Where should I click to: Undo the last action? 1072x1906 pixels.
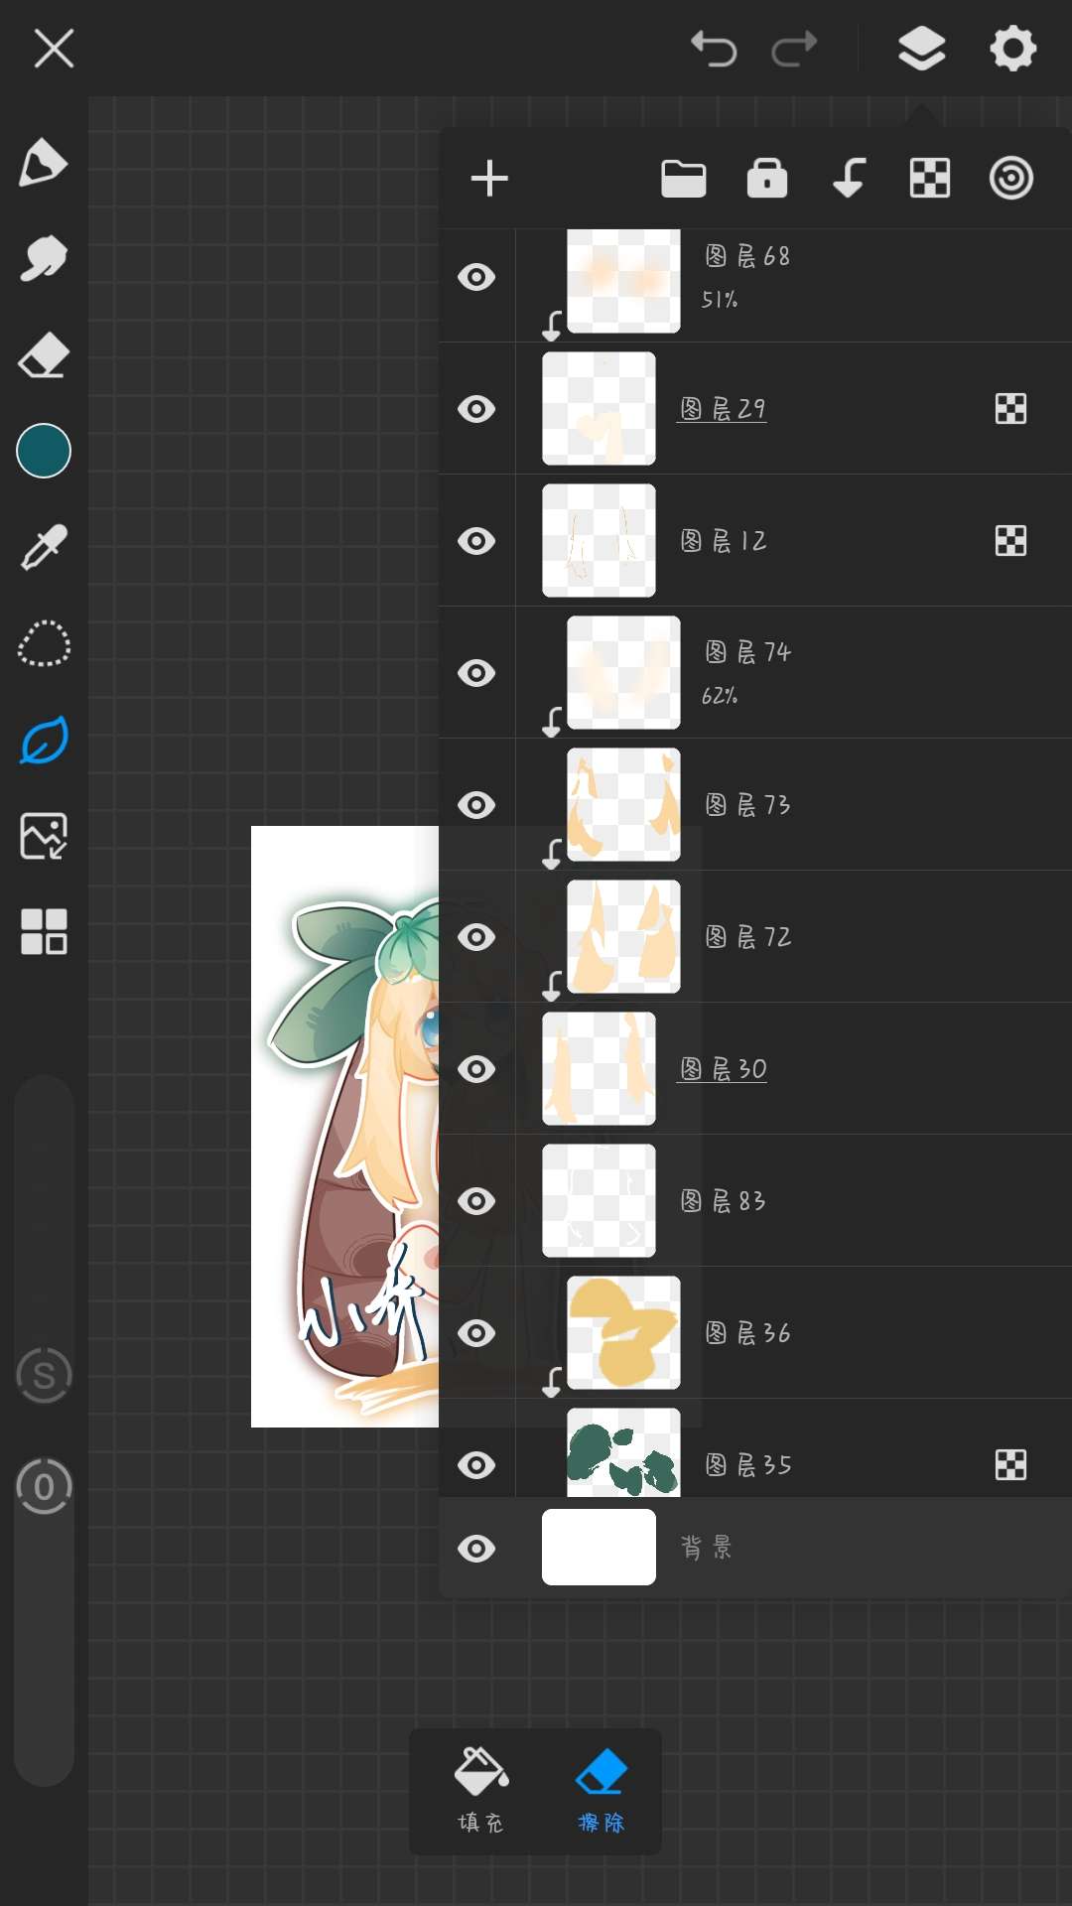tap(714, 48)
